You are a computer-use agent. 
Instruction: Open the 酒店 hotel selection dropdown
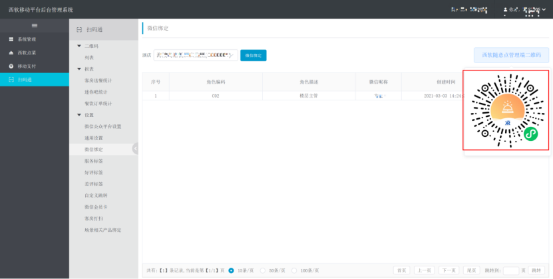(196, 55)
